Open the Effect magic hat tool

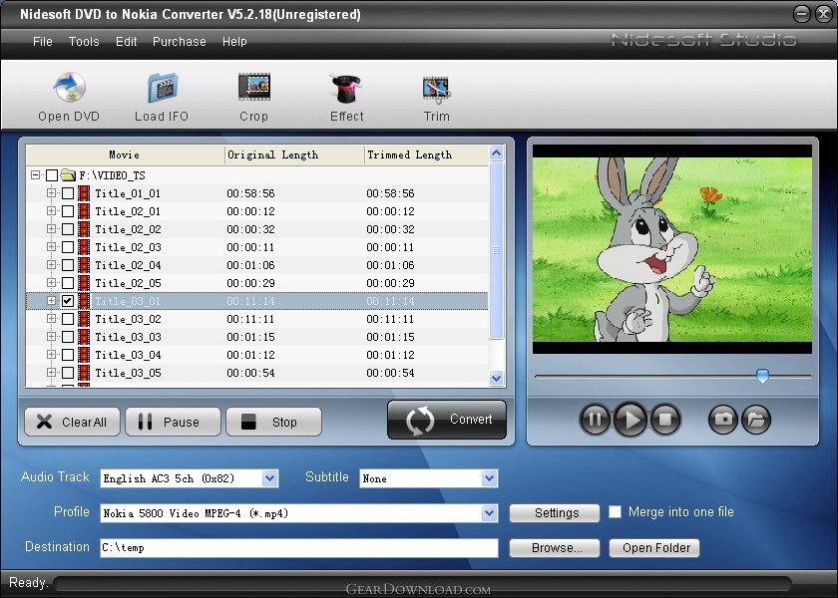click(346, 88)
